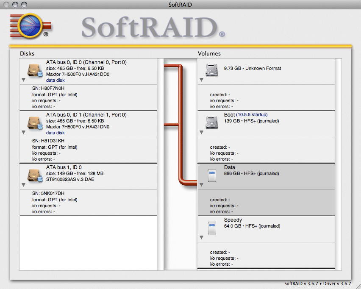Collapse the Data volume details

[201, 185]
